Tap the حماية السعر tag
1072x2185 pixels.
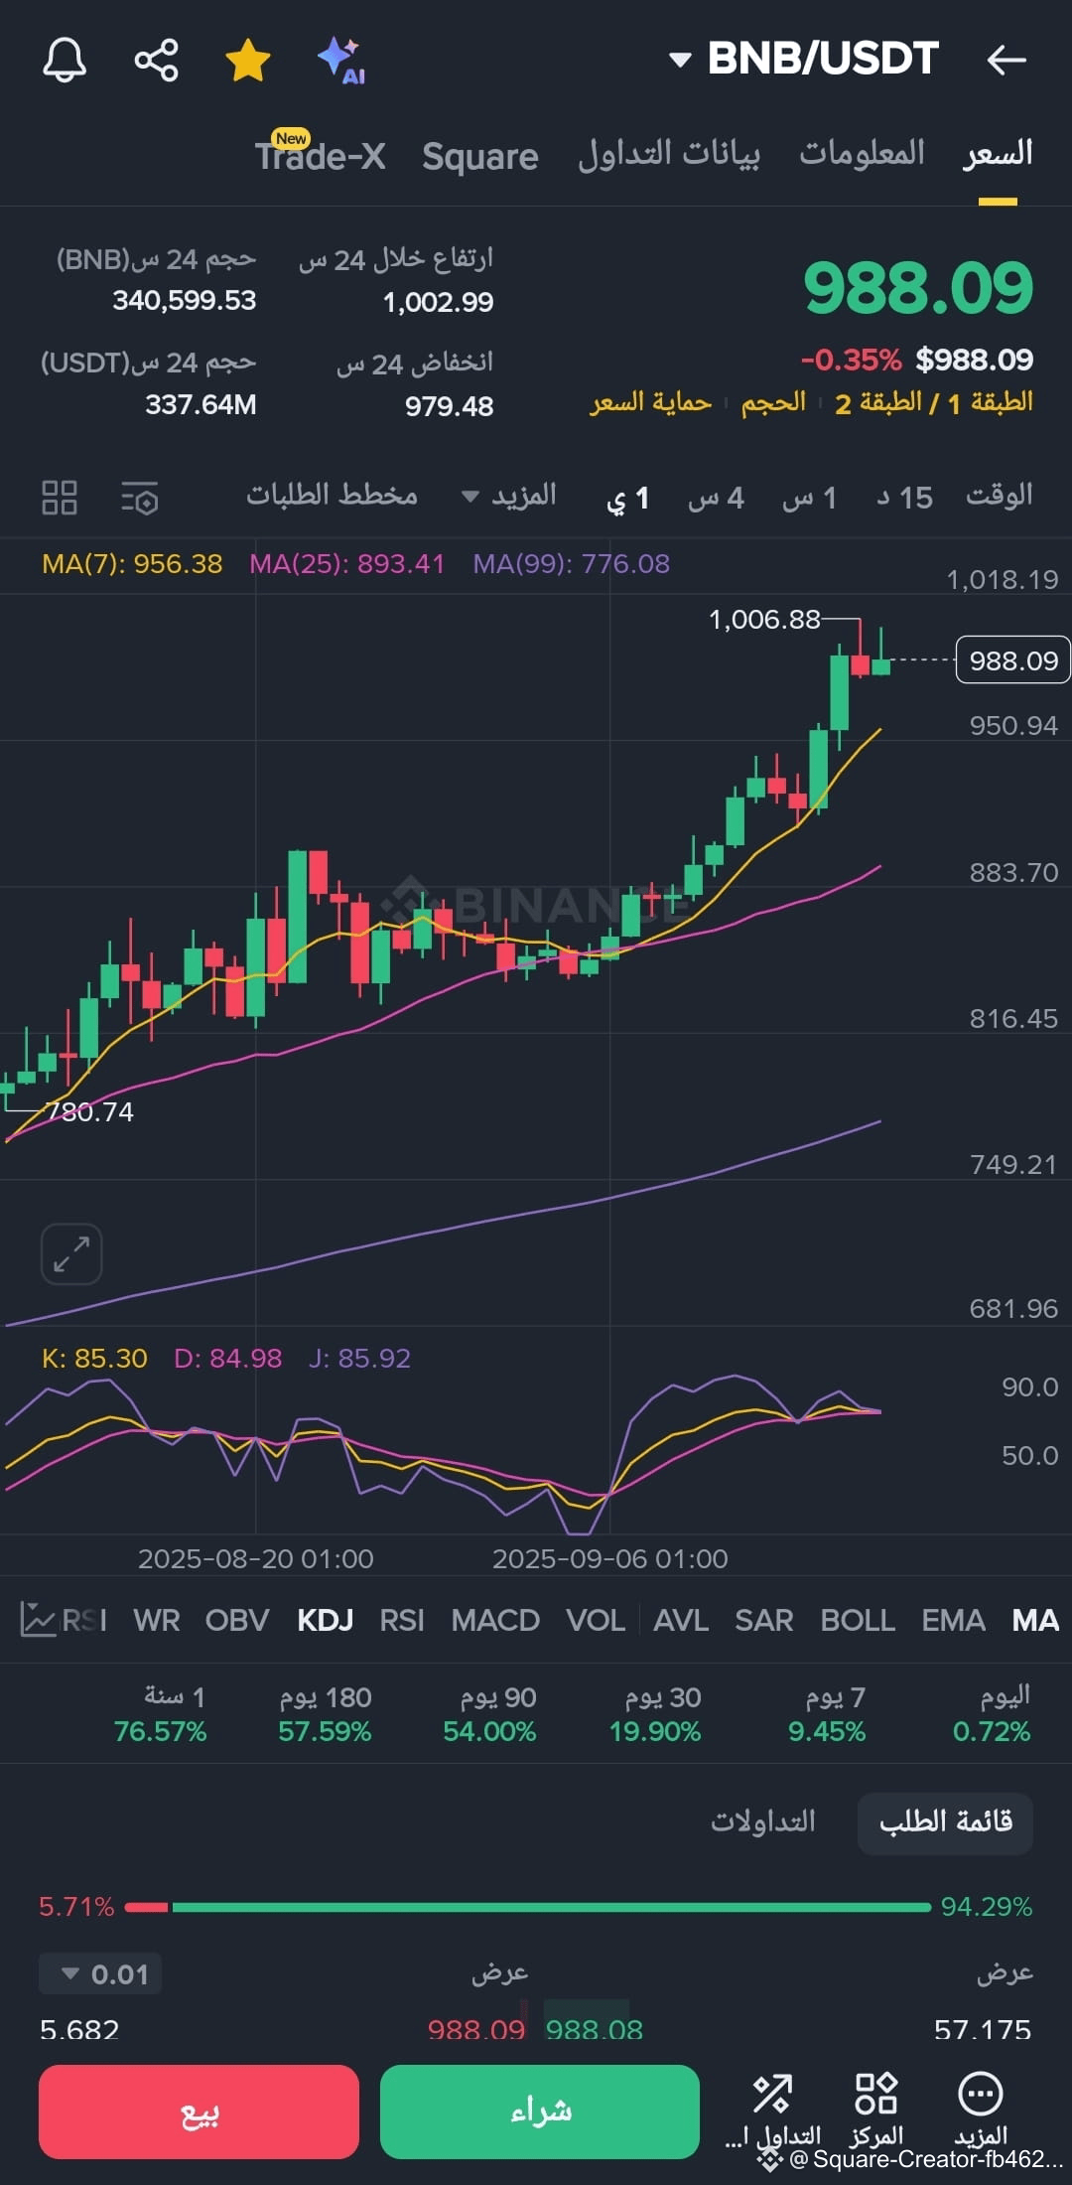point(651,403)
